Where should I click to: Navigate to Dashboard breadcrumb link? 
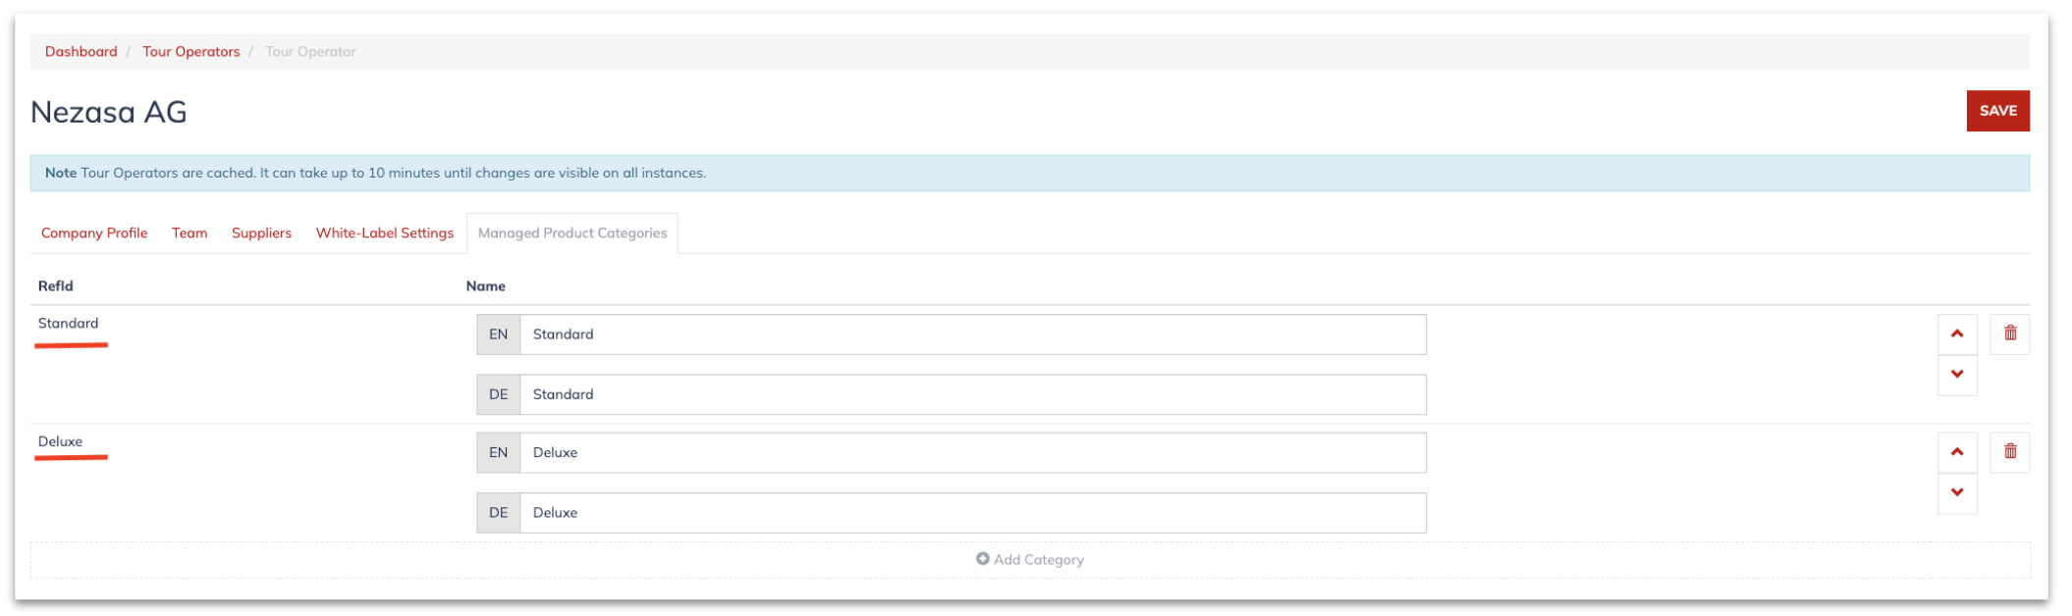pos(81,52)
